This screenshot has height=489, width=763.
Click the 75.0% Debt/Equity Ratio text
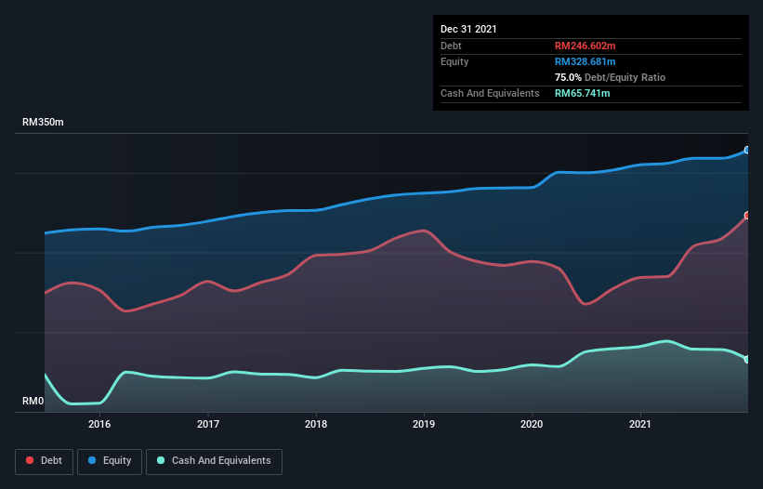point(610,77)
